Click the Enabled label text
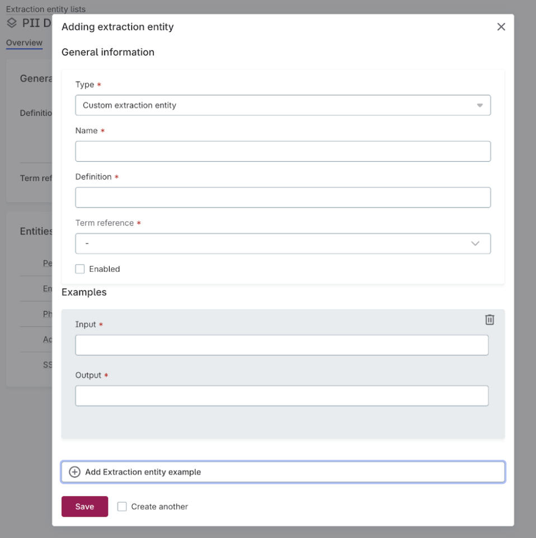Viewport: 536px width, 538px height. 105,269
